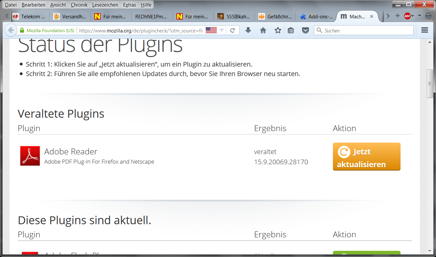The height and width of the screenshot is (257, 436).
Task: Open the Hilfe menu
Action: [146, 5]
